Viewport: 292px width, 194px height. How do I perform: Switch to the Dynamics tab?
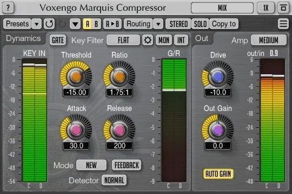click(23, 38)
